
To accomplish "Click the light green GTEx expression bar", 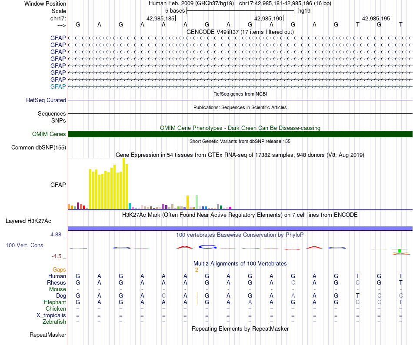I will pyautogui.click(x=197, y=202).
